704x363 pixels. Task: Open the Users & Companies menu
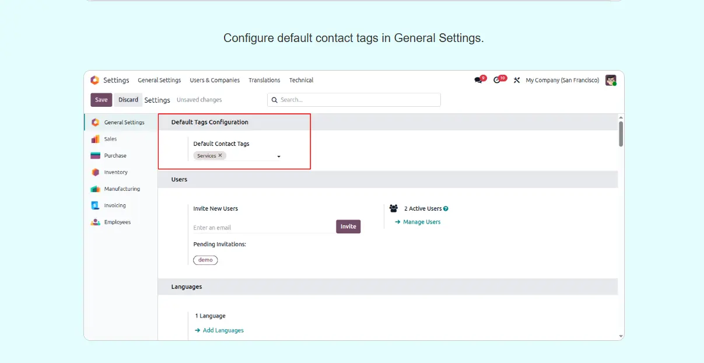coord(215,80)
